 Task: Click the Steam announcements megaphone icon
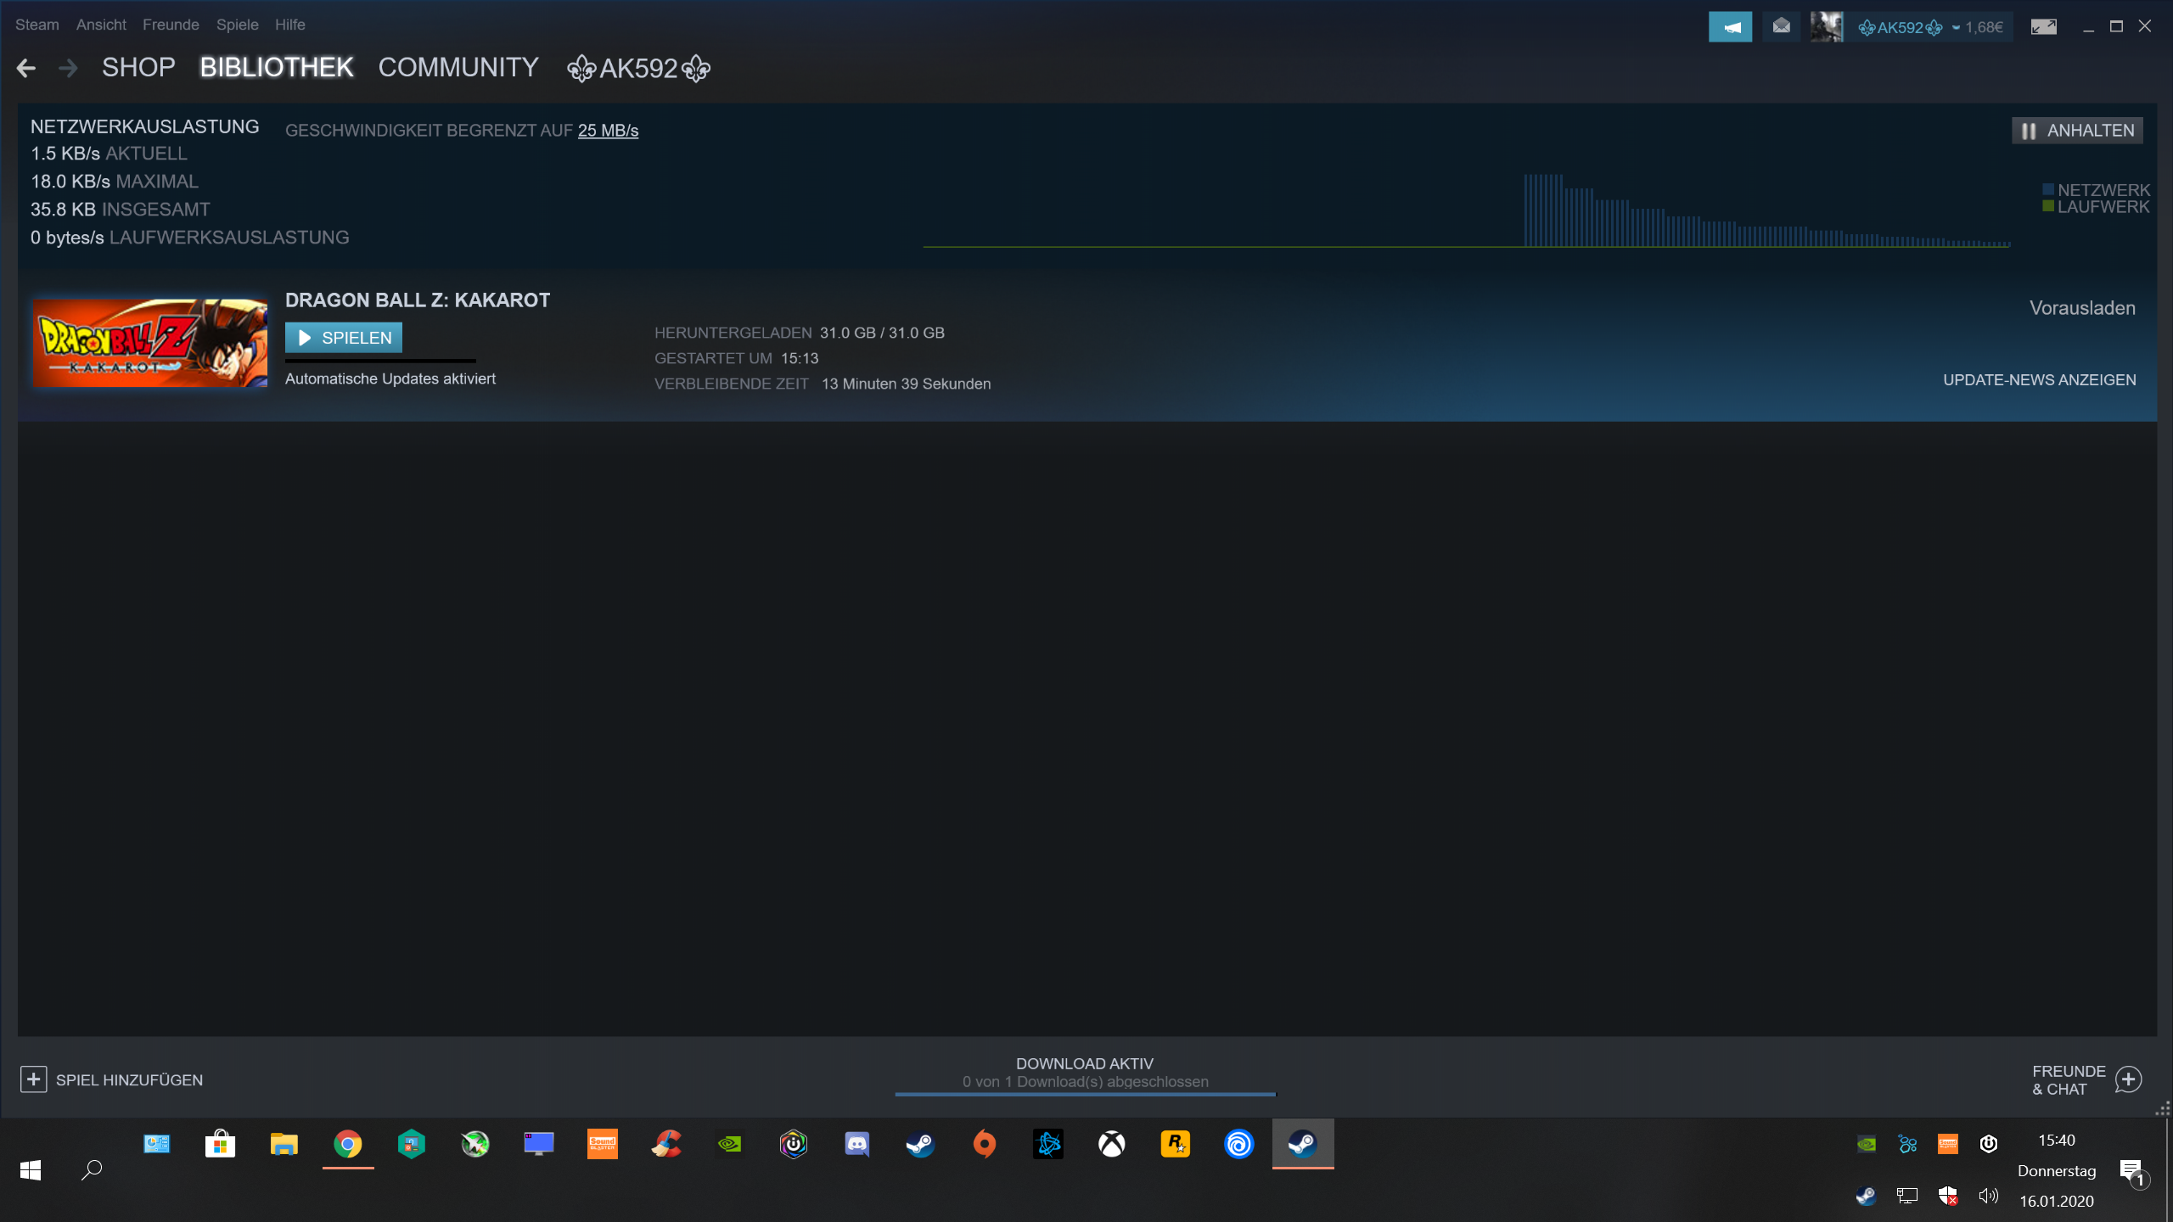coord(1730,27)
